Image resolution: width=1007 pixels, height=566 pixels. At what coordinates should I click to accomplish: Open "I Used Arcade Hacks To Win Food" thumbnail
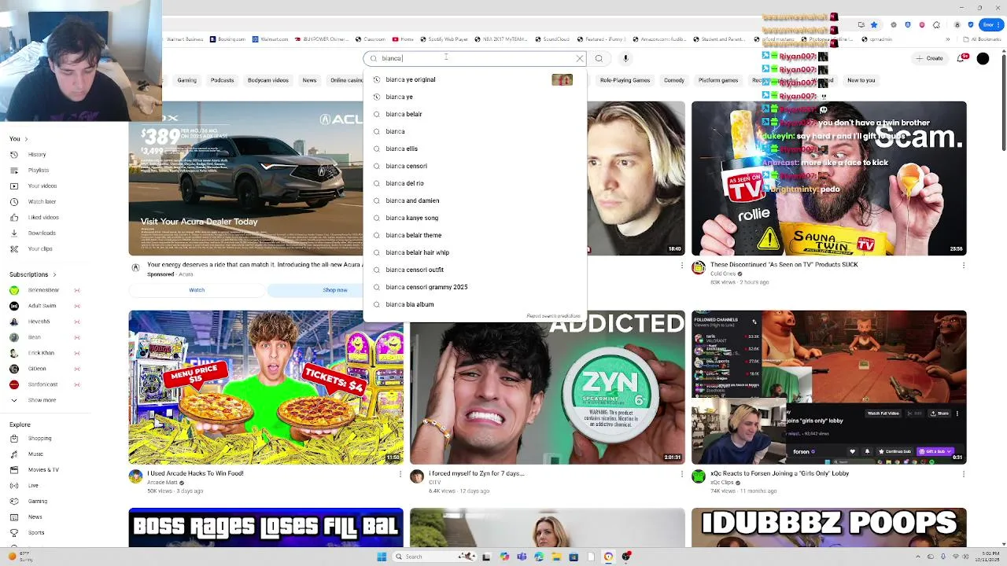click(266, 388)
